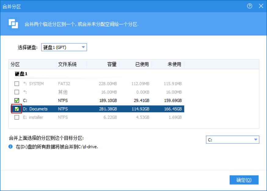The height and width of the screenshot is (191, 267).
Task: Click the 确定(O) confirm button
Action: [244, 180]
